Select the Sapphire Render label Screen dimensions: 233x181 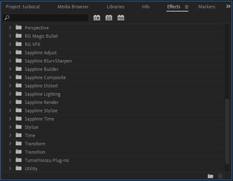click(x=41, y=102)
